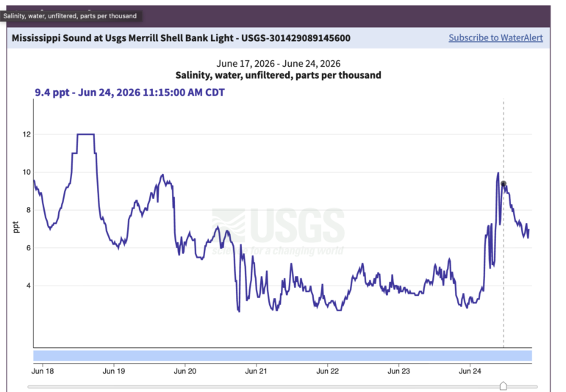Click the Mississippi Sound station title
The height and width of the screenshot is (392, 566).
pos(181,38)
